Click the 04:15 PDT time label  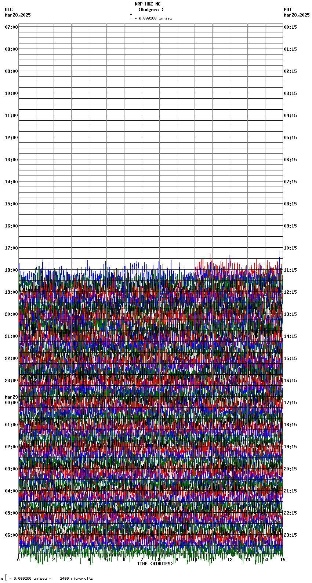pos(290,116)
